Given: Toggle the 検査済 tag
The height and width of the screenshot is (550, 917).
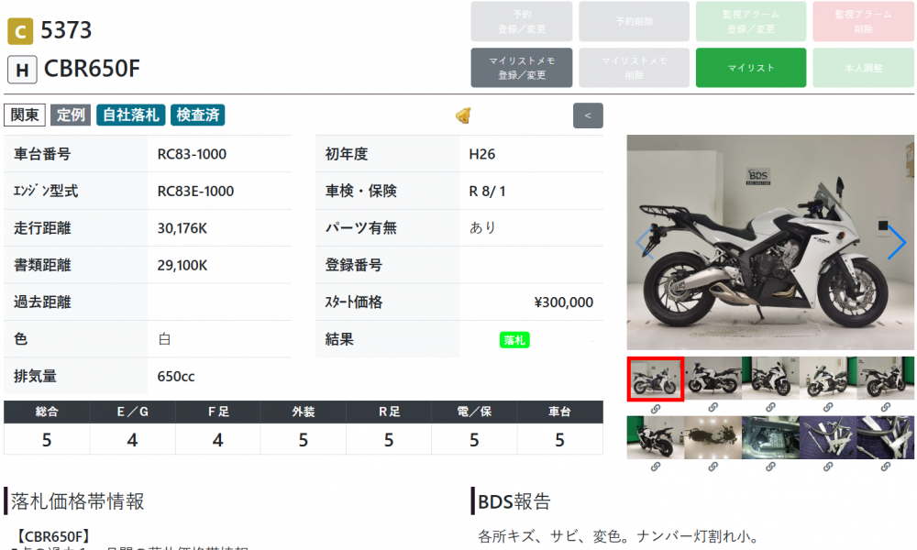Looking at the screenshot, I should point(198,115).
